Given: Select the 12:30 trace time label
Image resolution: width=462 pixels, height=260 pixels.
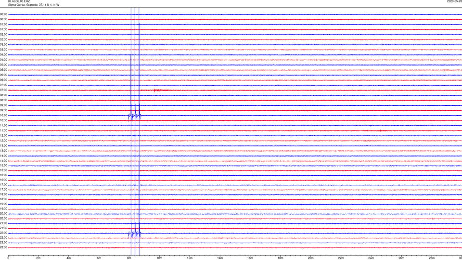Looking at the screenshot, I should click(3, 141).
